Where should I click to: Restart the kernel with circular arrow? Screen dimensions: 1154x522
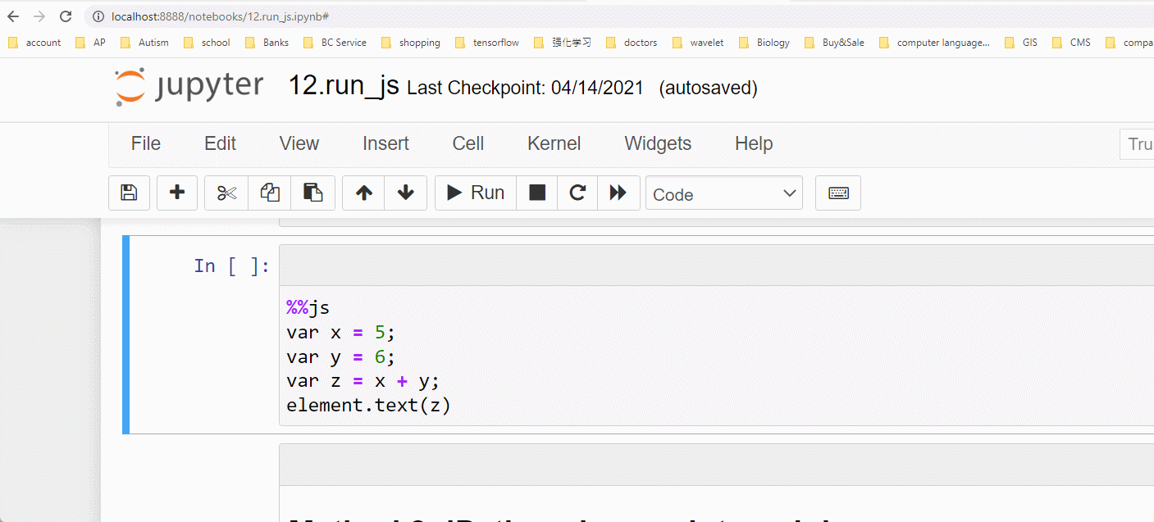(577, 193)
